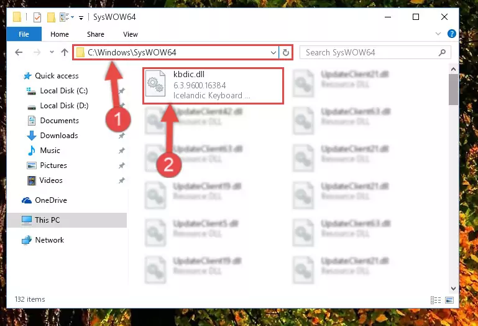Screen dimensions: 478x326
Task: Open Local Disk (D:) in sidebar
Action: point(64,106)
